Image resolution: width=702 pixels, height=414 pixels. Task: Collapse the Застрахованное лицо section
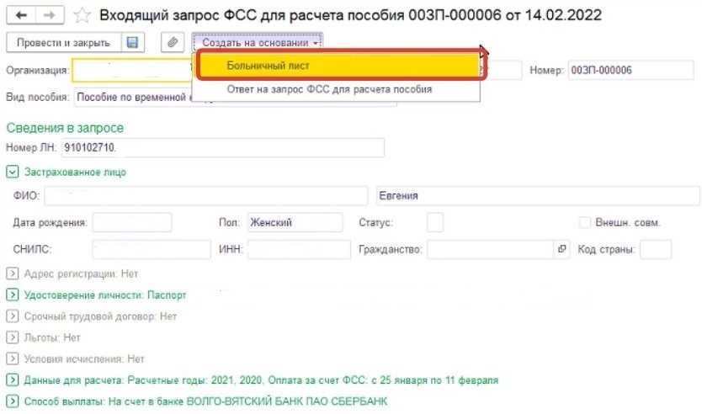[x=12, y=172]
